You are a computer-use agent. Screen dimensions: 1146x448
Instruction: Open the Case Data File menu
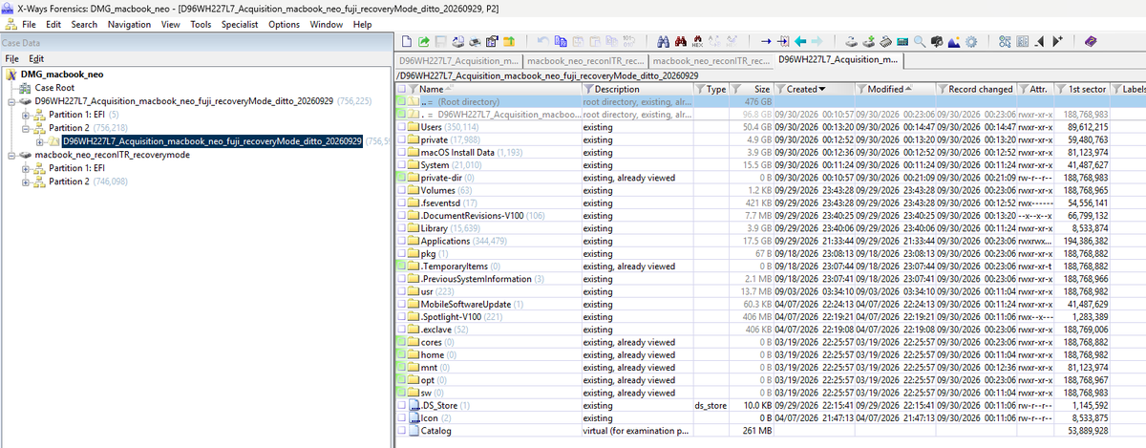11,58
